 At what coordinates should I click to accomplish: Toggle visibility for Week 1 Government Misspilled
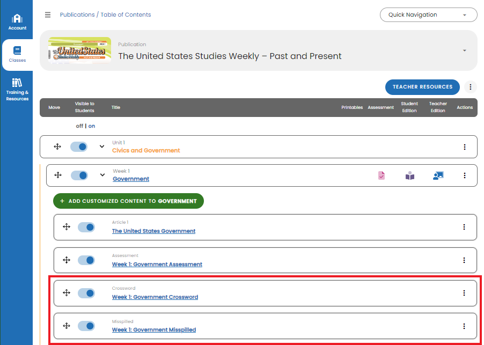(x=86, y=326)
